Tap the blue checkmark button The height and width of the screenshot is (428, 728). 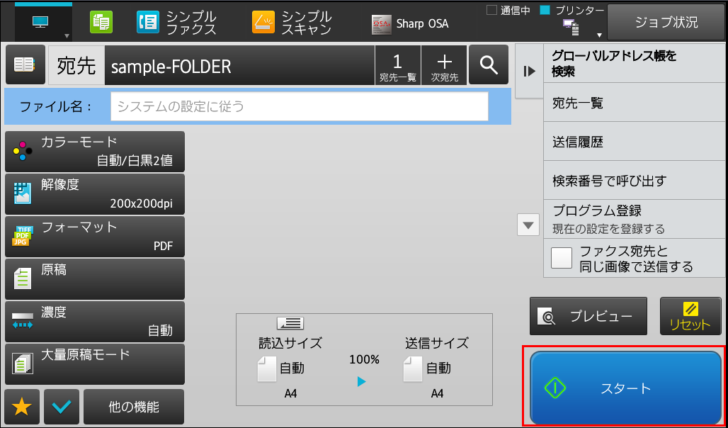(62, 407)
